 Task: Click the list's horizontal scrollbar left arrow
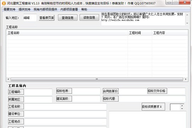(x=8, y=79)
